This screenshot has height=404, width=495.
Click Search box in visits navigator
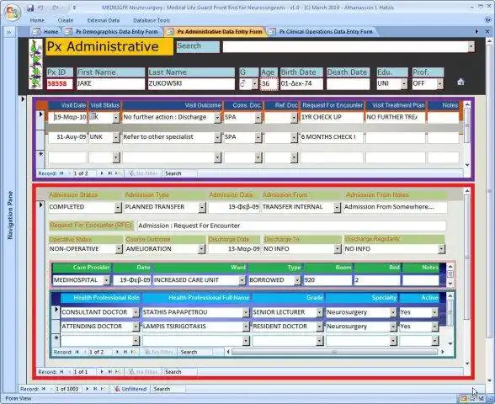click(x=180, y=173)
